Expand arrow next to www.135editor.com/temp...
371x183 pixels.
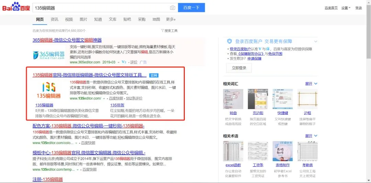(77, 170)
